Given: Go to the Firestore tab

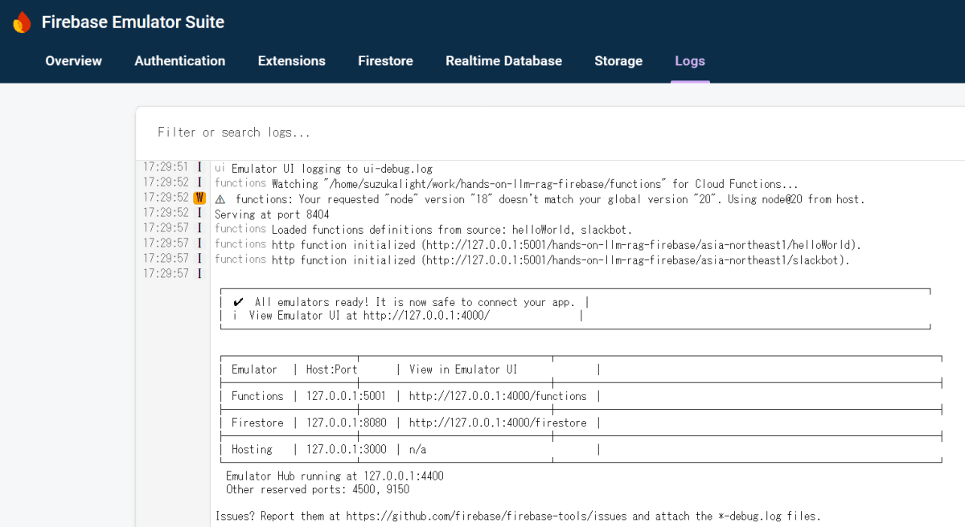Looking at the screenshot, I should (386, 61).
